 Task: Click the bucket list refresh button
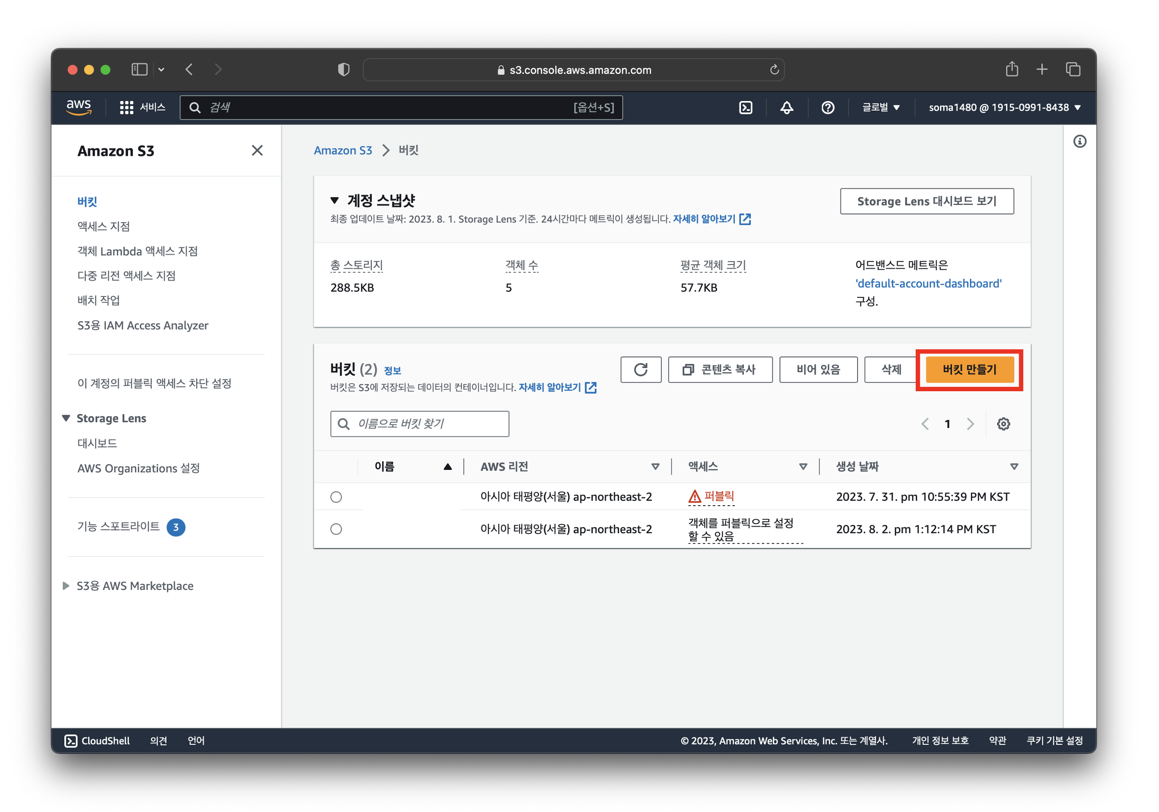point(640,369)
